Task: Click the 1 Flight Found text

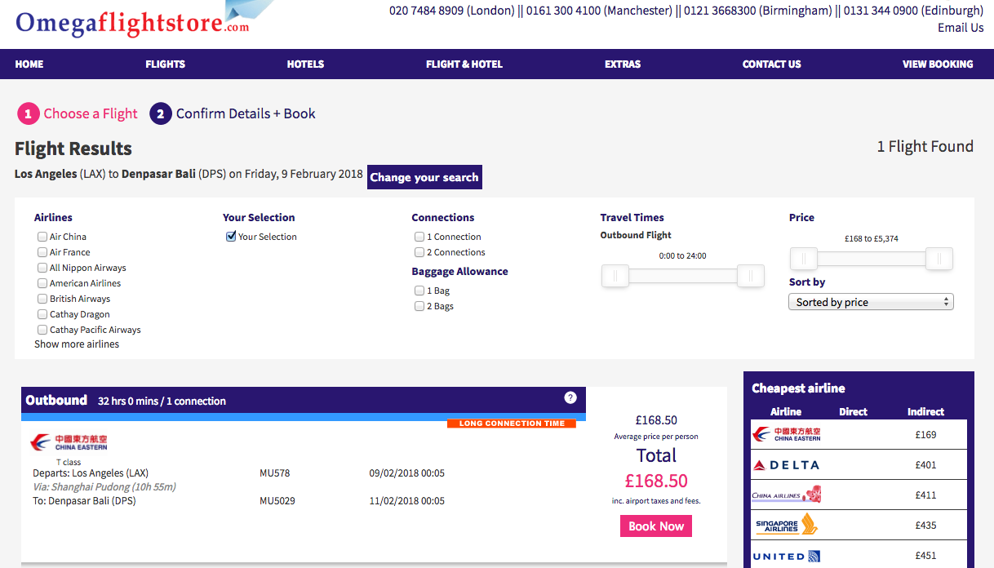Action: [925, 147]
